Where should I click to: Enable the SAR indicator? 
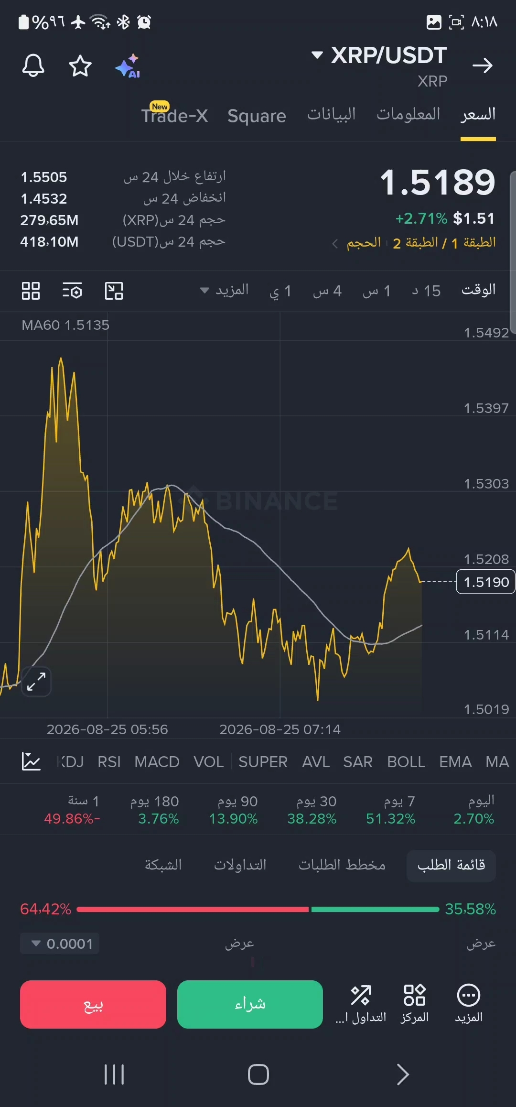357,761
